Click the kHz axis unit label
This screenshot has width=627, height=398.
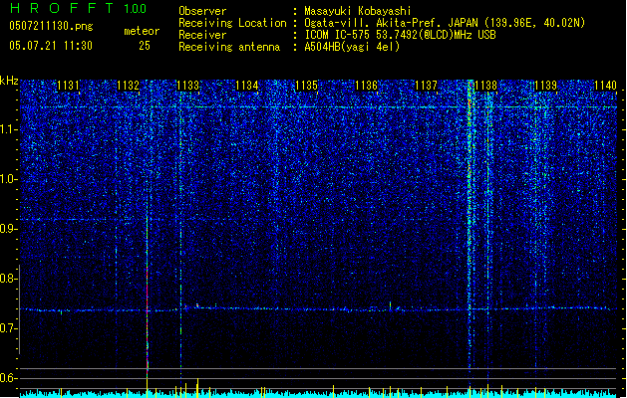coord(9,81)
